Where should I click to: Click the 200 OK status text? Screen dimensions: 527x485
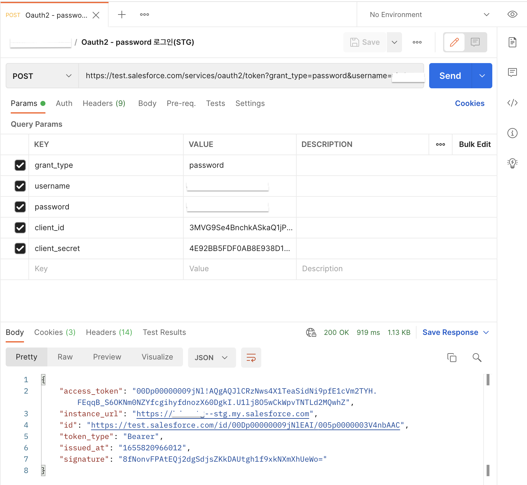coord(336,332)
